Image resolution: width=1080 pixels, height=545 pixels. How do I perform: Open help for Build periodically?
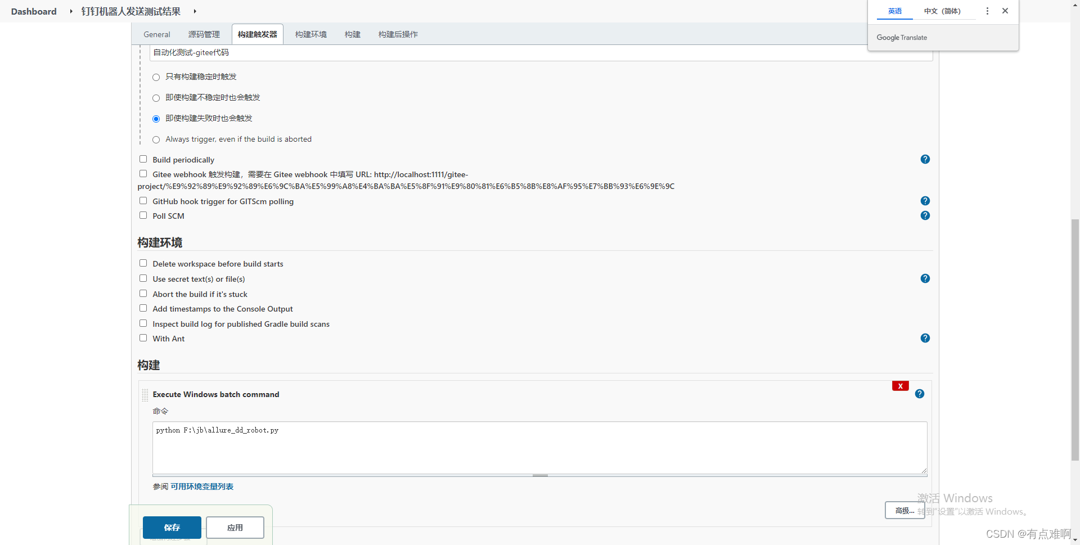click(925, 159)
